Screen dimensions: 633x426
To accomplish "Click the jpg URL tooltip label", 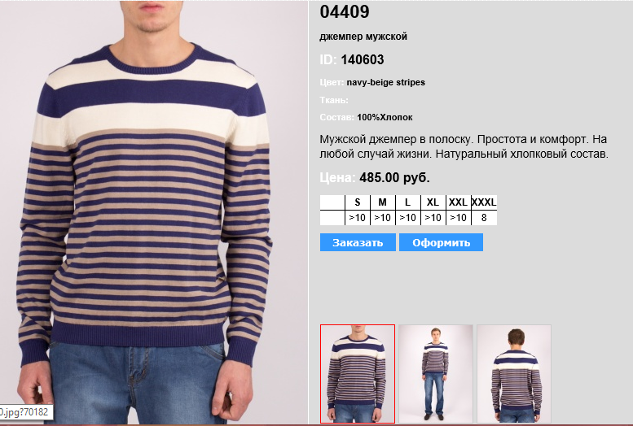I will (26, 412).
